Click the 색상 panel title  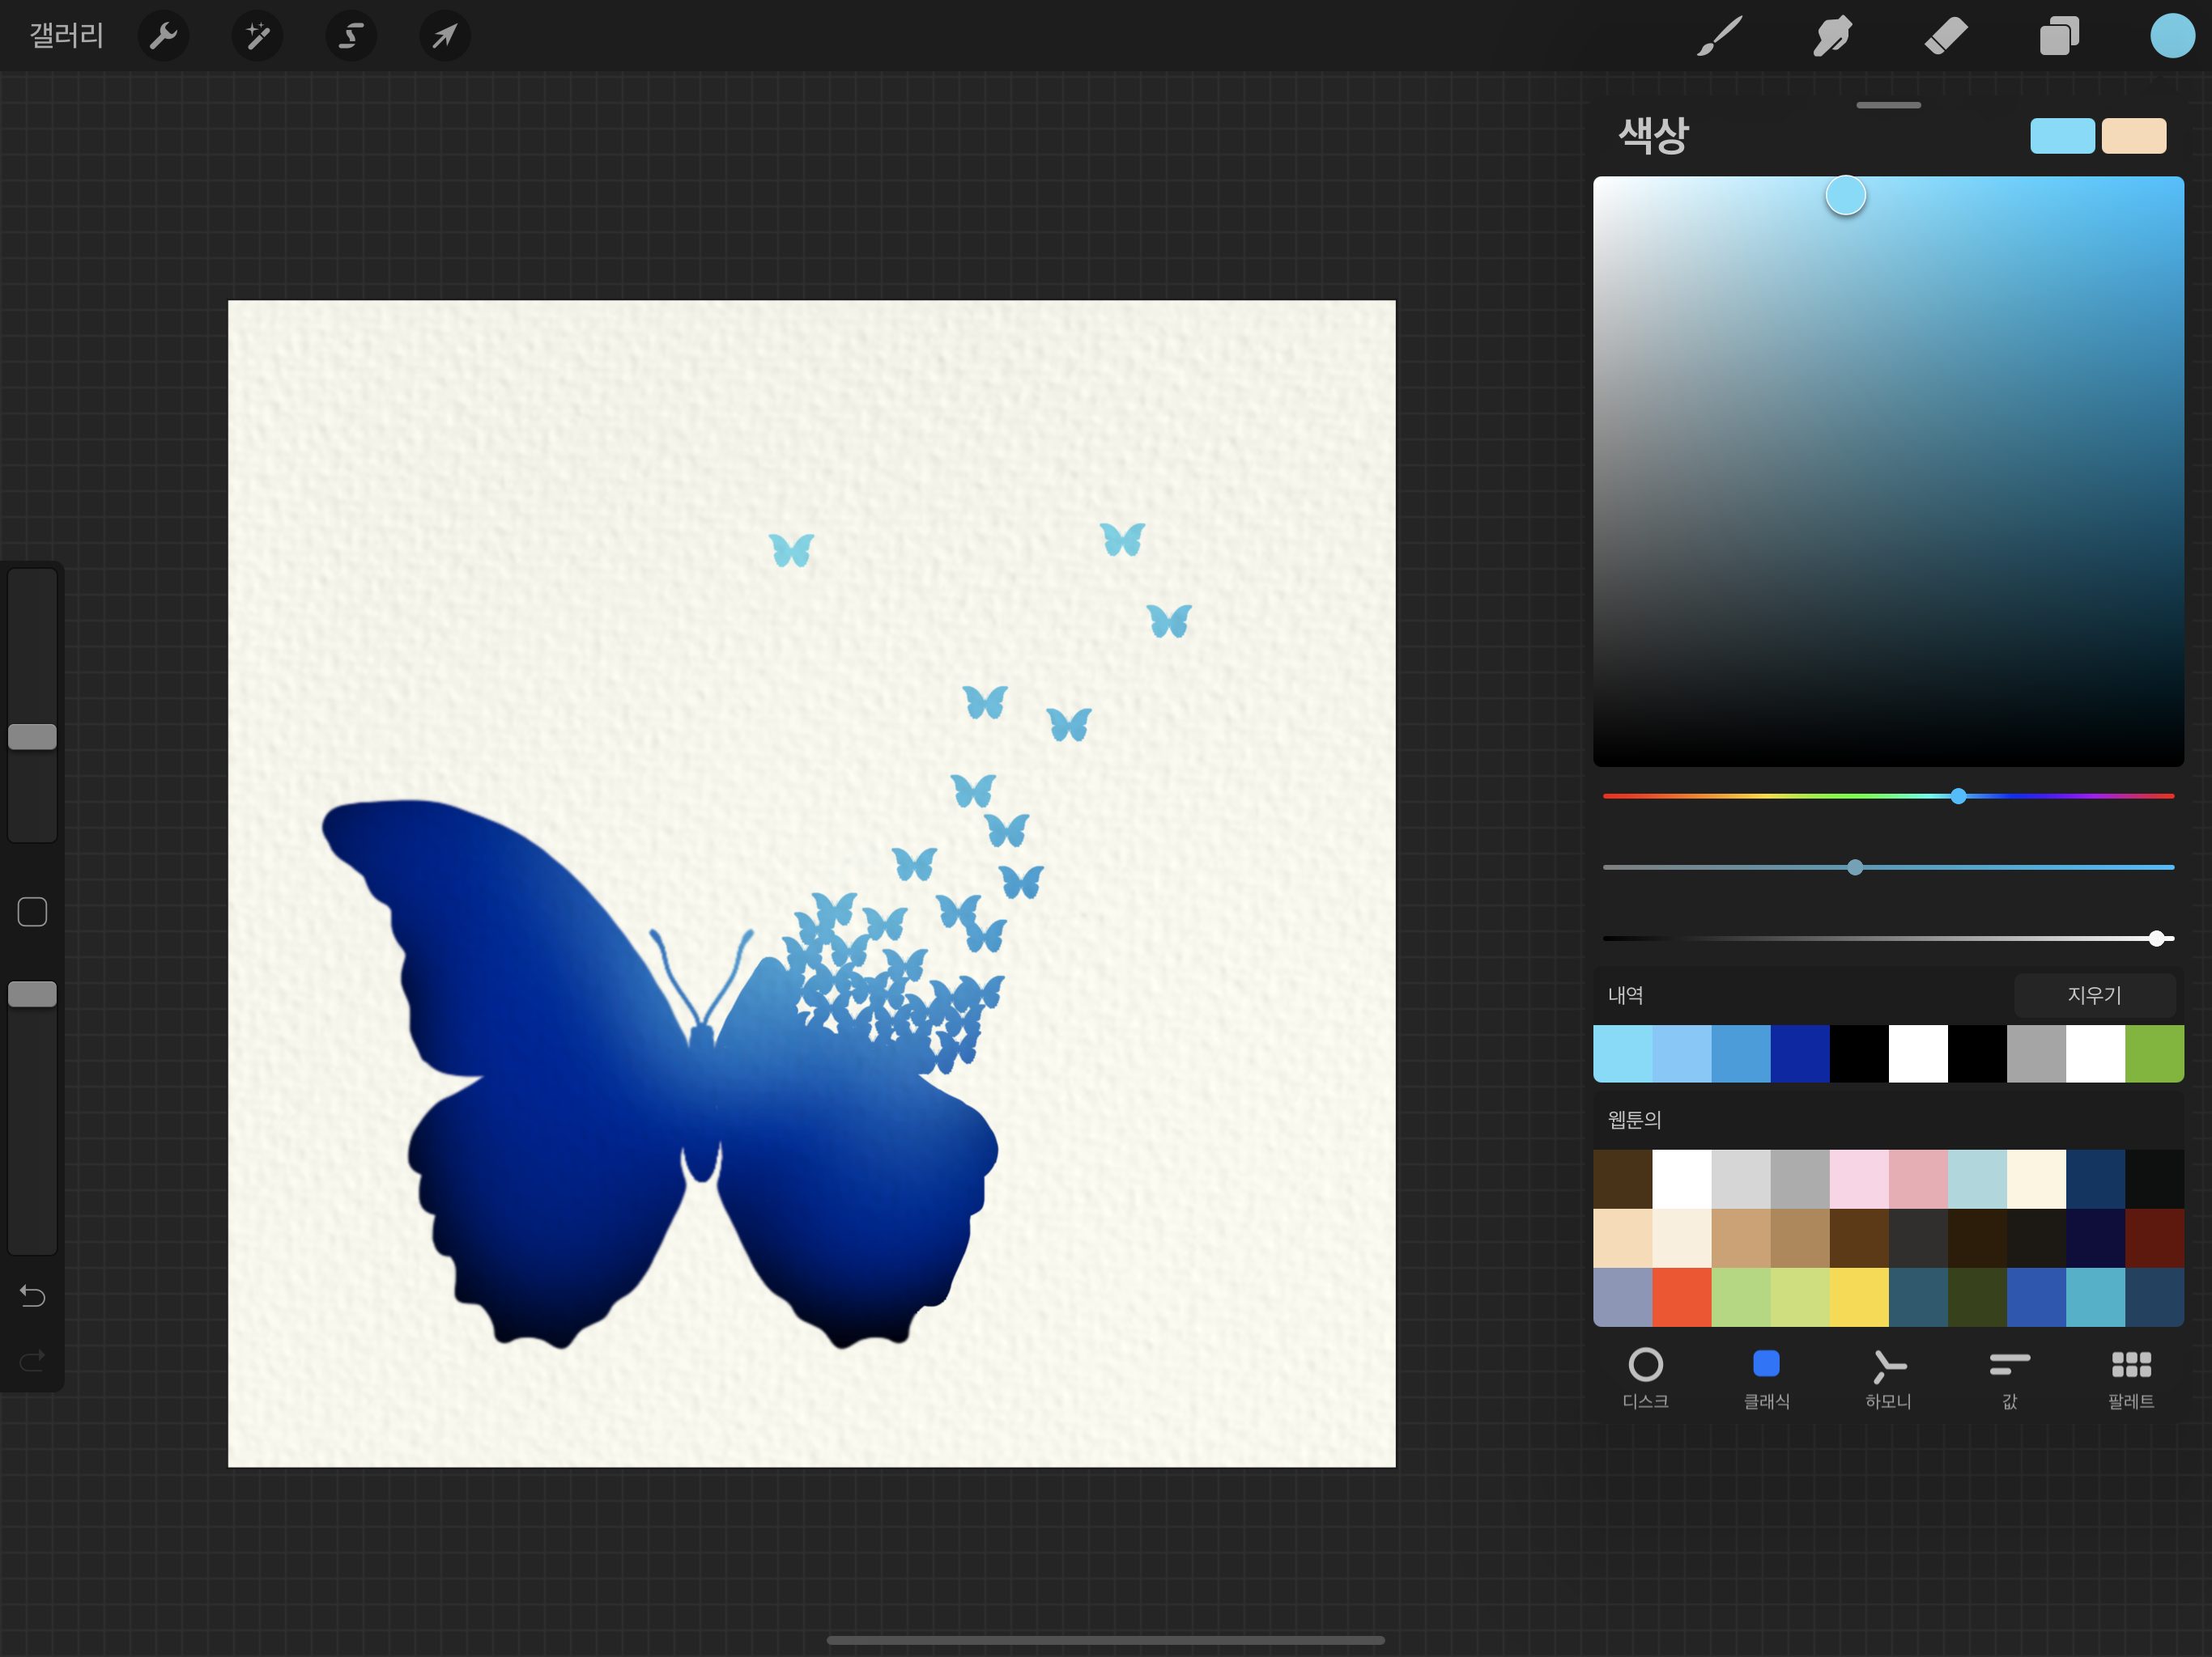(1653, 135)
